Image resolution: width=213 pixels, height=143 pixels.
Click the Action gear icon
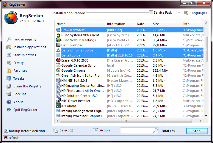coord(95,131)
